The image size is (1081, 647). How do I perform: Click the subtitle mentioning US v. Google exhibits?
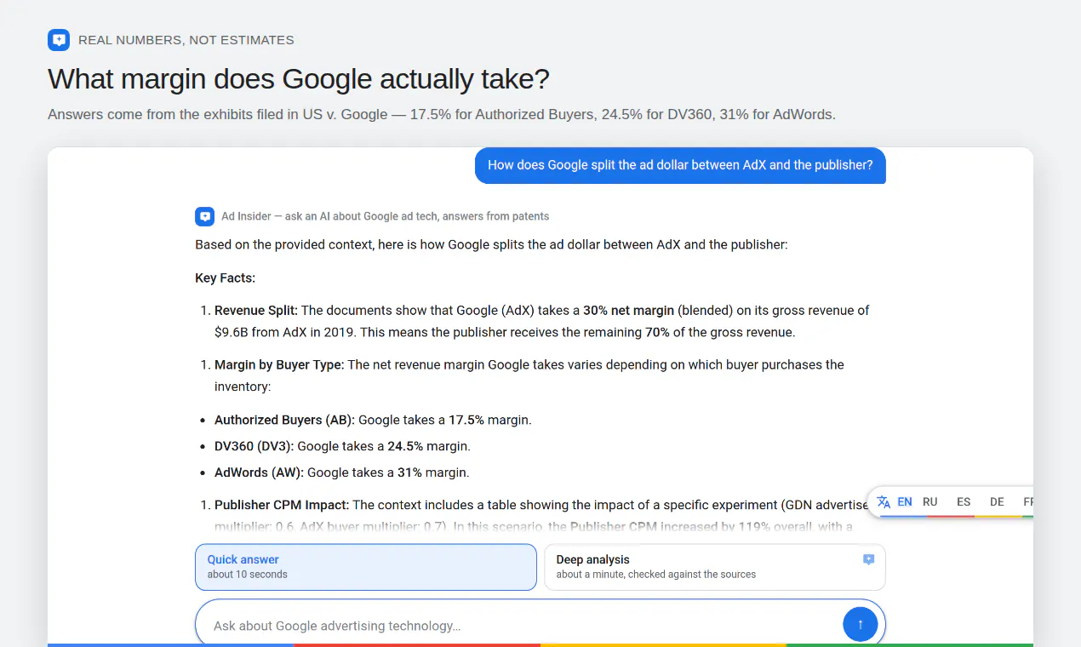(442, 114)
